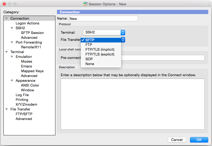The image size is (212, 146).
Task: Collapse the SSH2 tree node triangle
Action: coord(12,28)
